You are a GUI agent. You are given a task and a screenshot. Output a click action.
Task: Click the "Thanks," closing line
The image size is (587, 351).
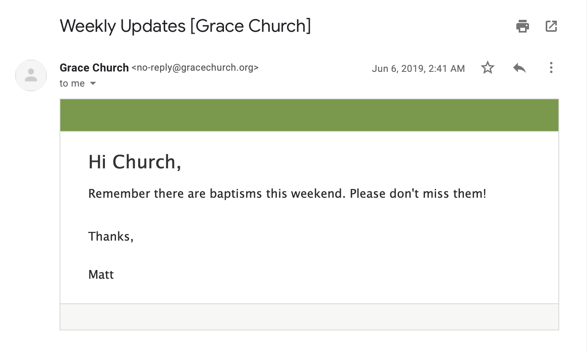(x=111, y=237)
